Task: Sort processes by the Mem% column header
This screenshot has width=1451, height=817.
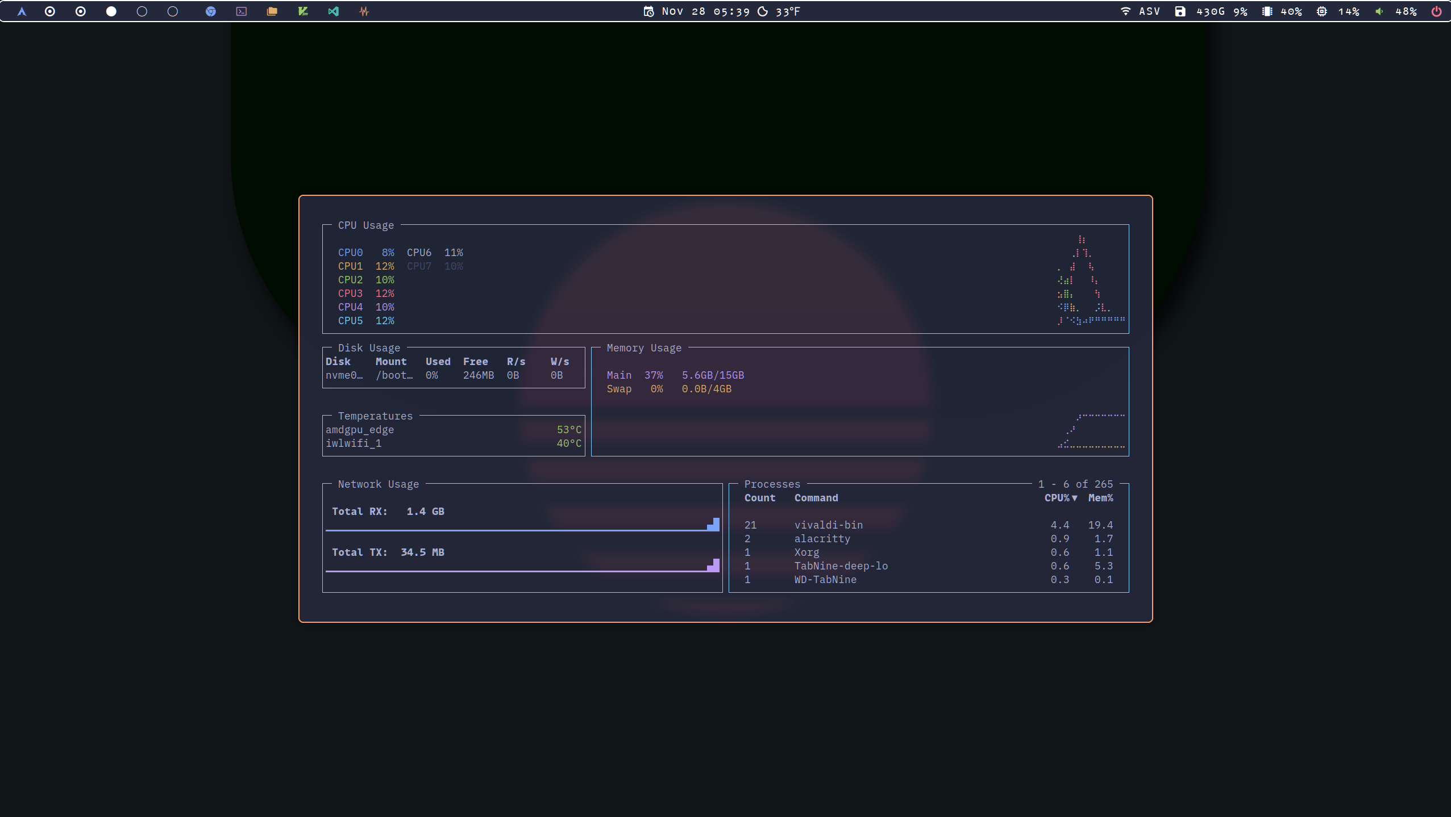Action: (x=1100, y=498)
